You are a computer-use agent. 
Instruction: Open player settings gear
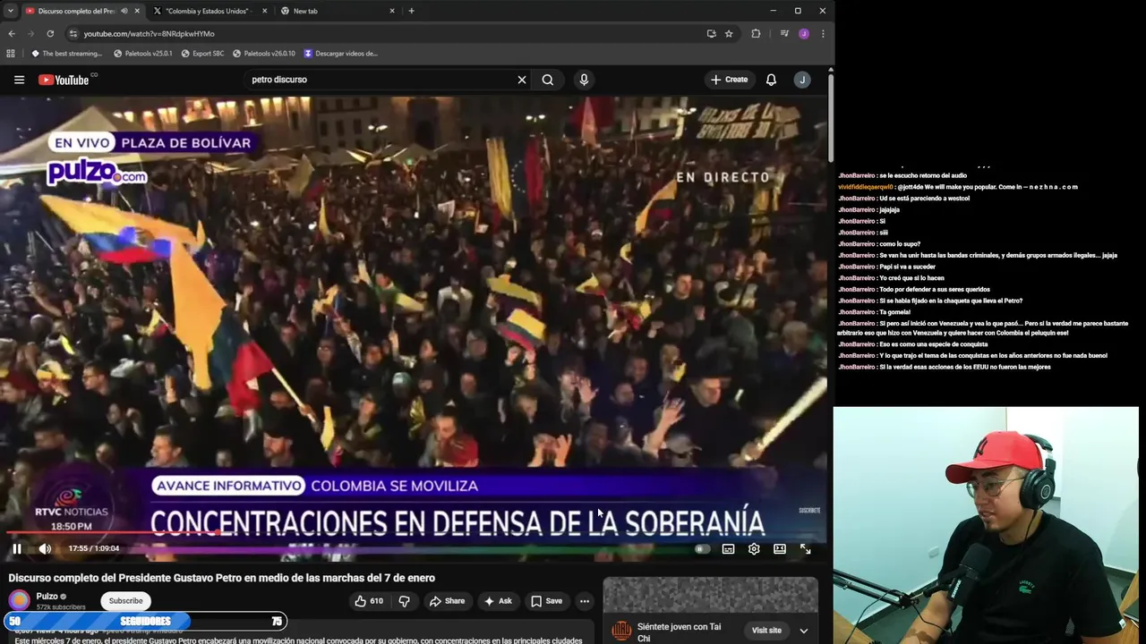(x=754, y=549)
